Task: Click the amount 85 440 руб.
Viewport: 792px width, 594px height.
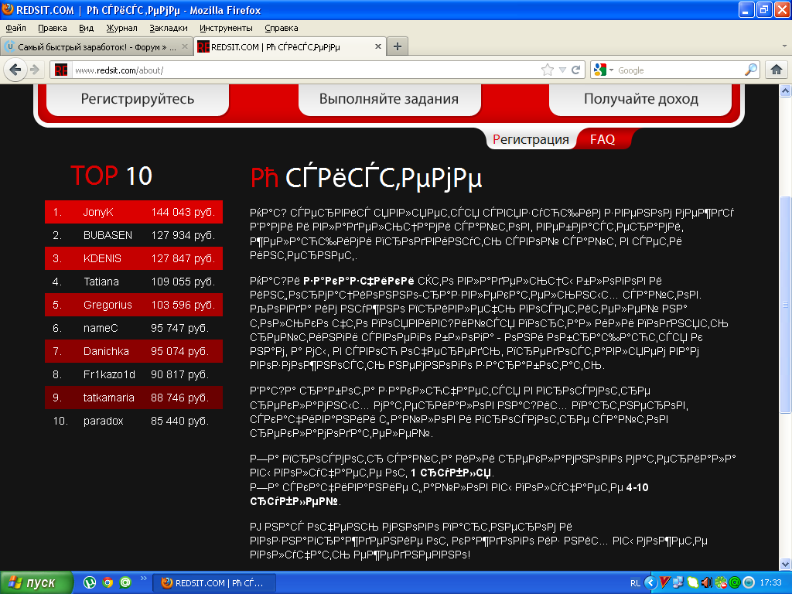Action: 179,422
